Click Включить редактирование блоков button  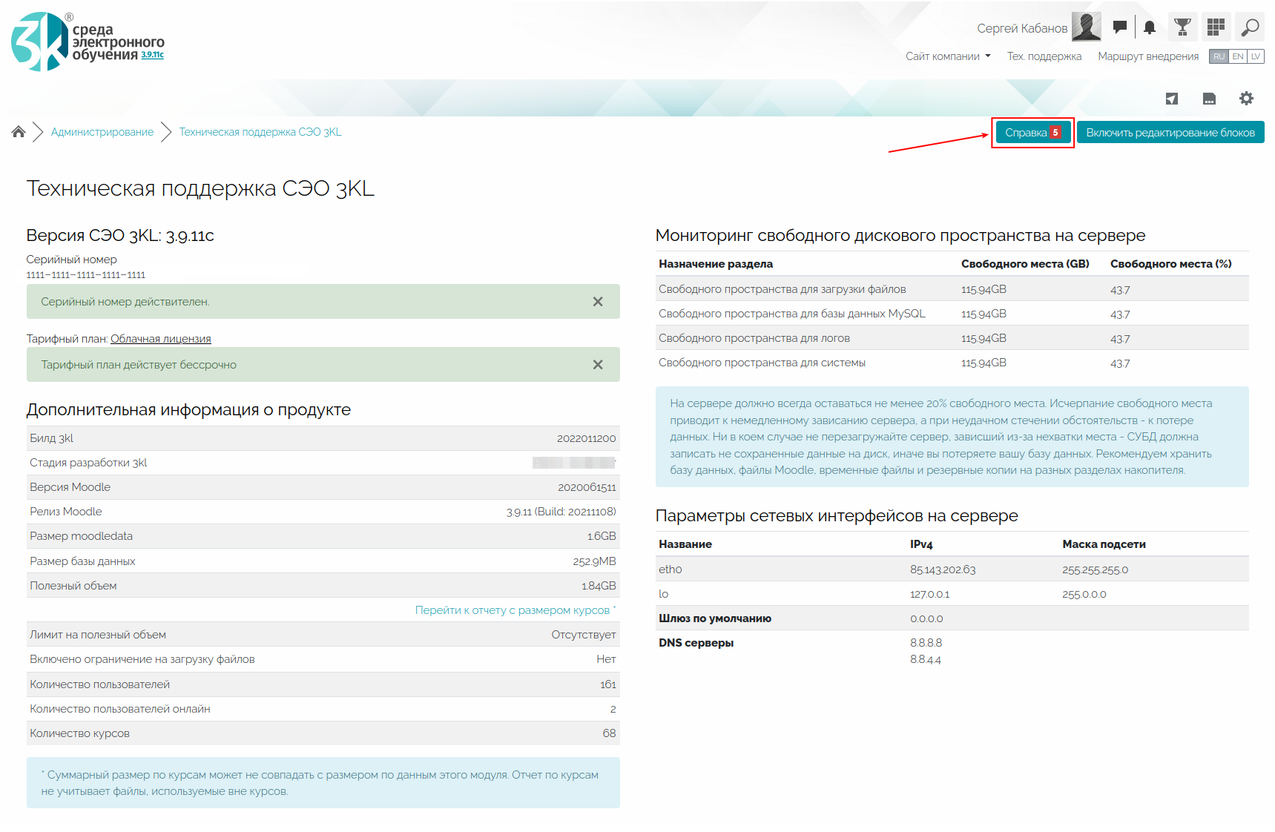point(1170,133)
